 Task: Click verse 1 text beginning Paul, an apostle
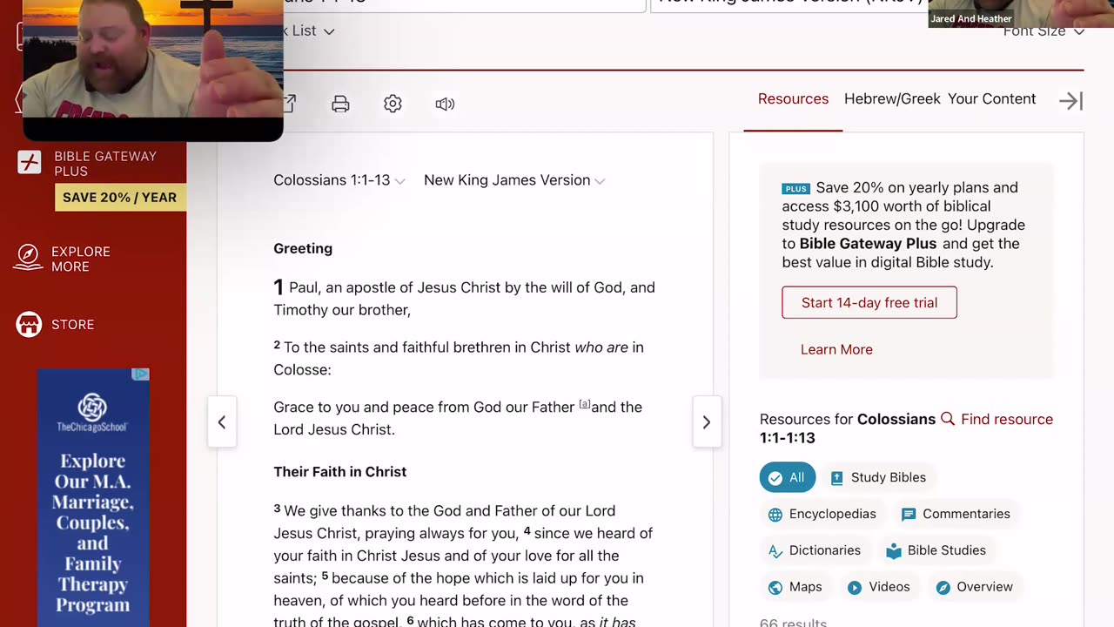(464, 299)
